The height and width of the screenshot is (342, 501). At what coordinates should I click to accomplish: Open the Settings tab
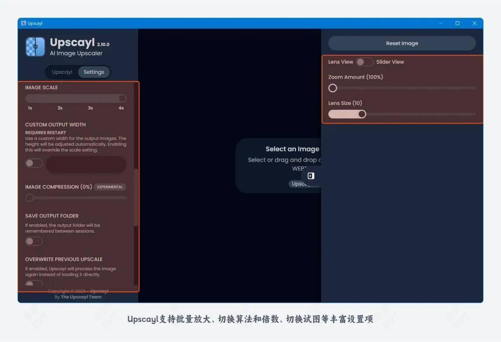[94, 72]
